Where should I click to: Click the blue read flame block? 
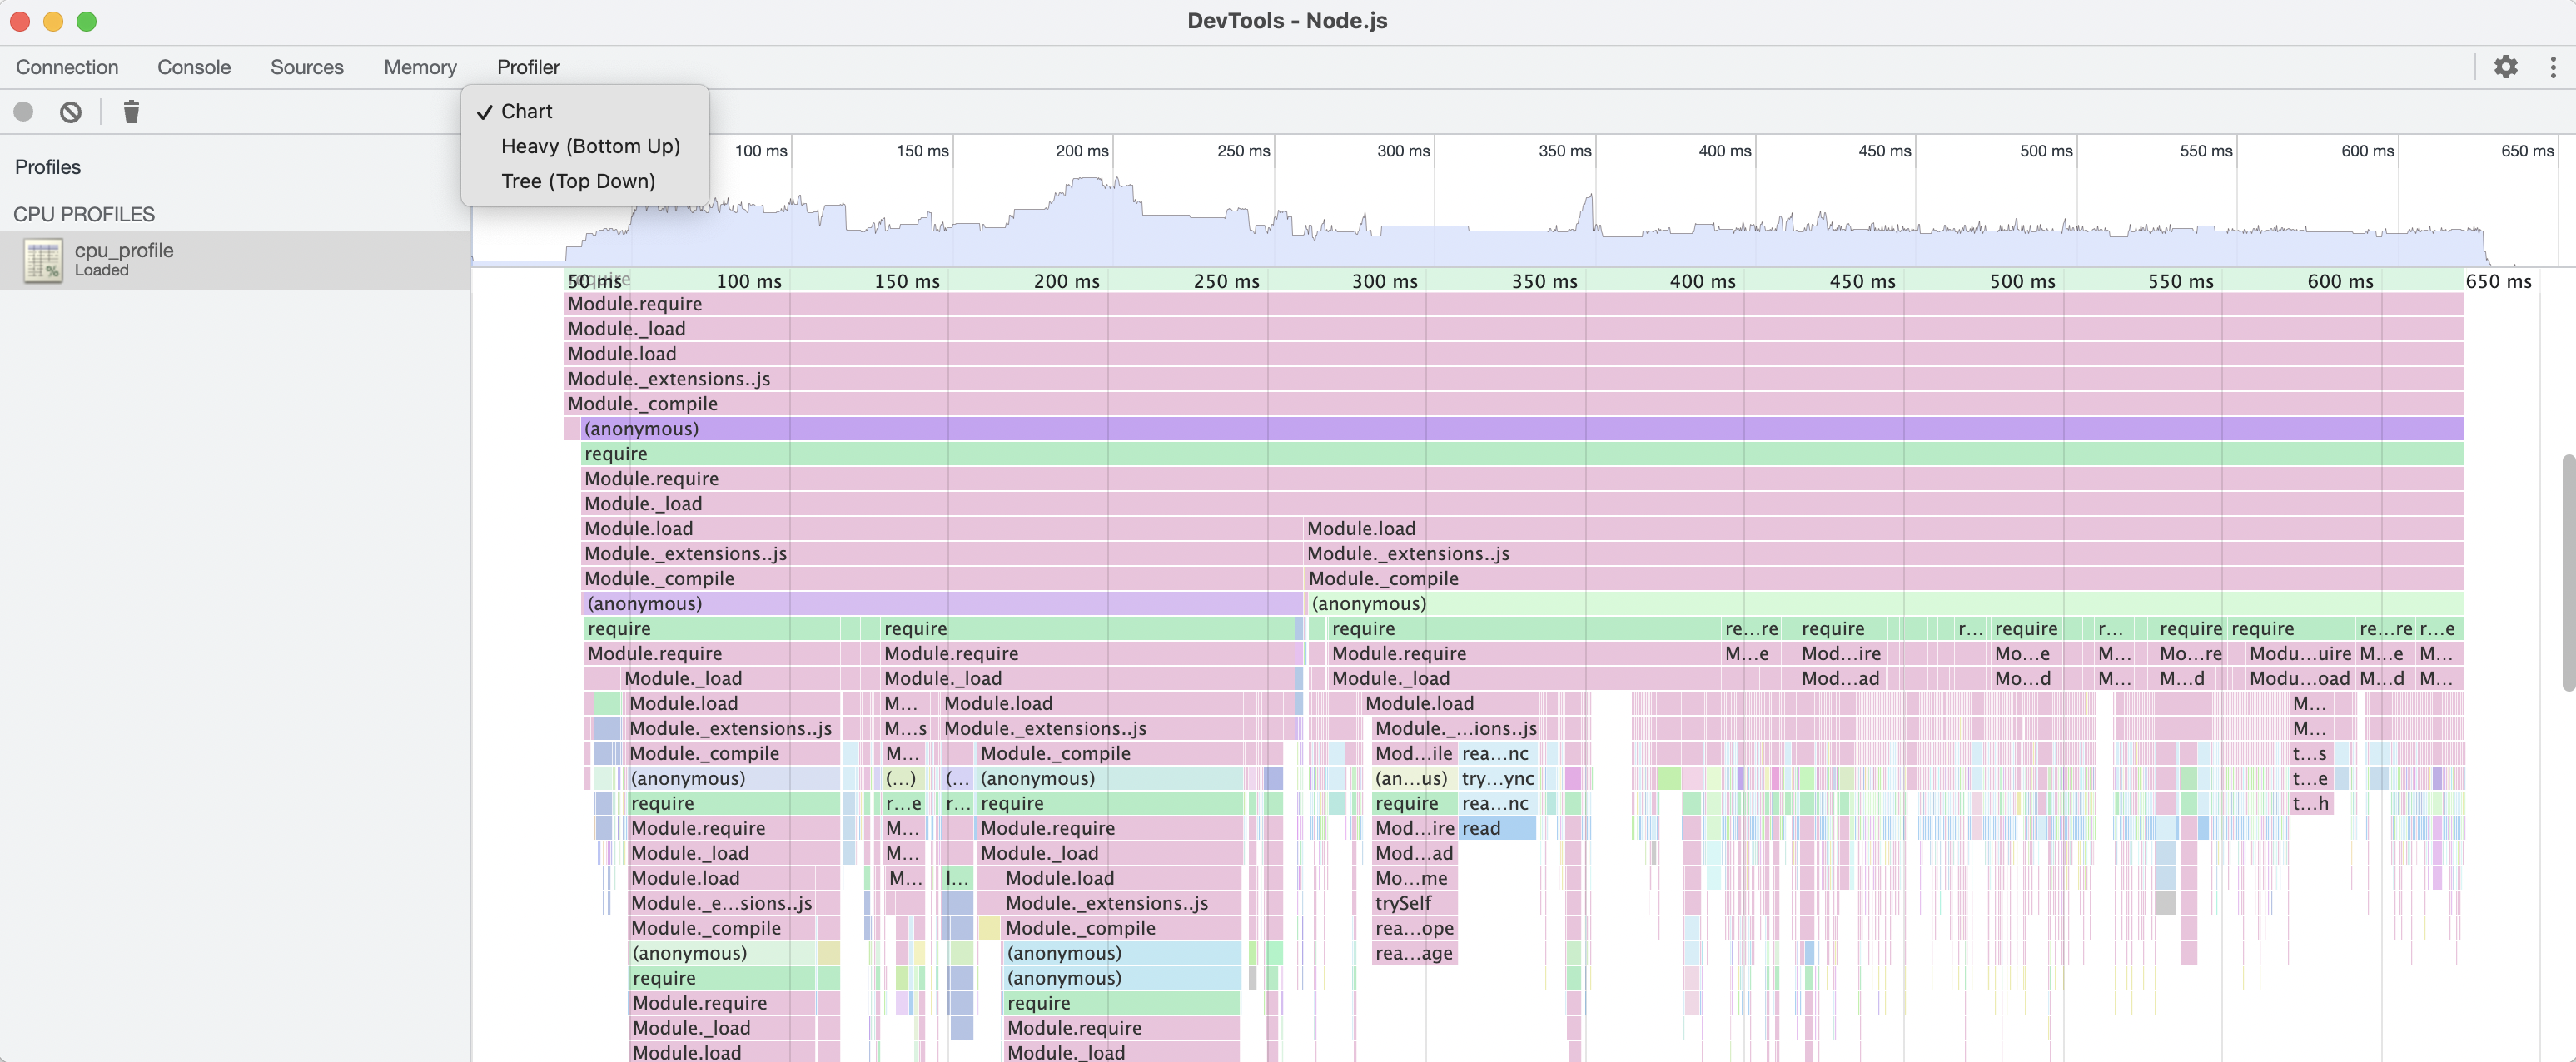coord(1497,828)
